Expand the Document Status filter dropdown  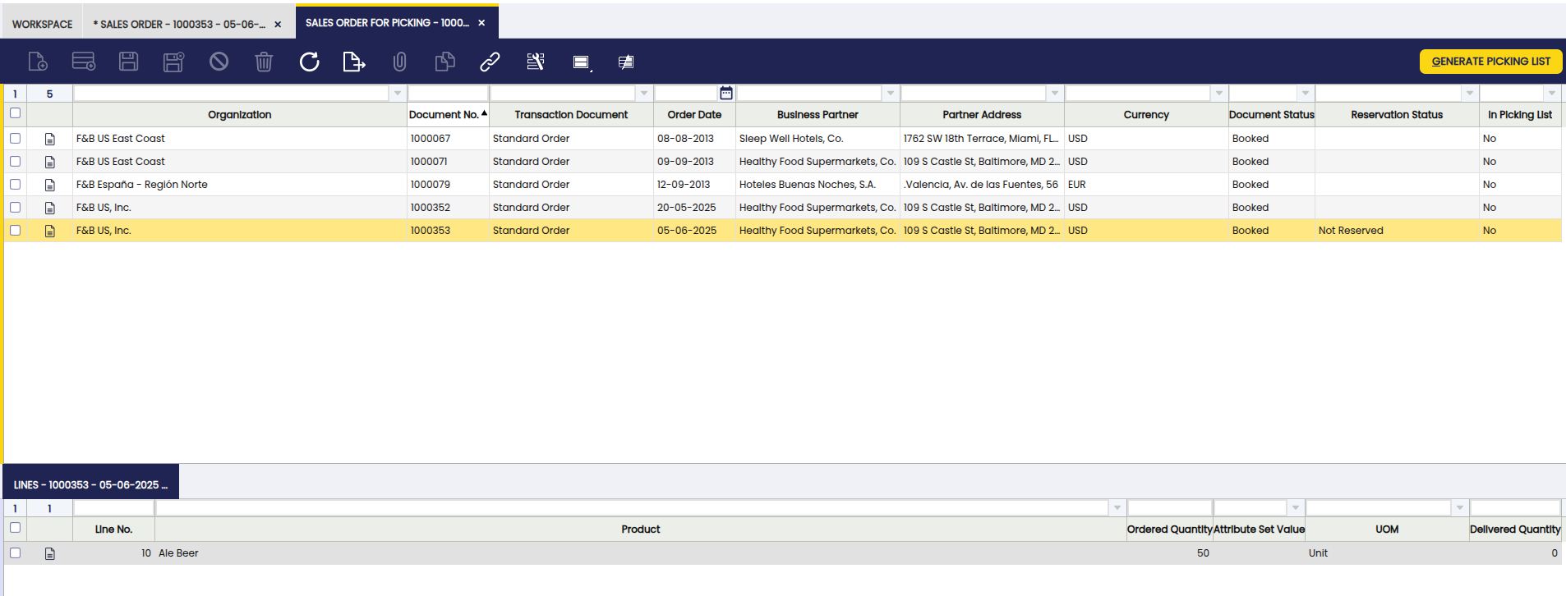pos(1306,94)
